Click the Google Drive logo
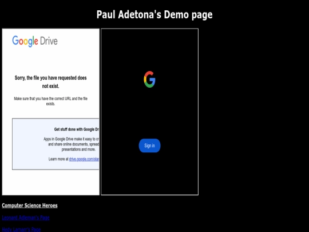 coord(35,41)
